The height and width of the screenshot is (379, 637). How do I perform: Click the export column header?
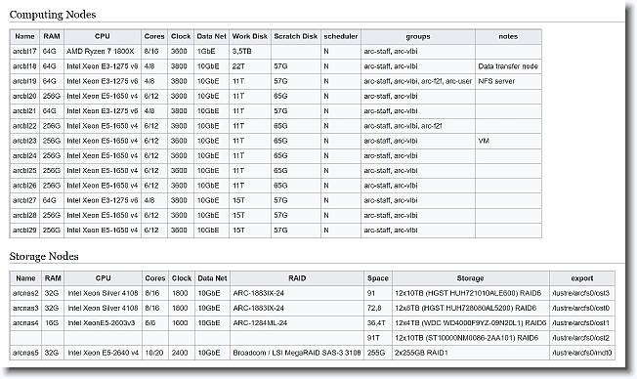tap(582, 278)
